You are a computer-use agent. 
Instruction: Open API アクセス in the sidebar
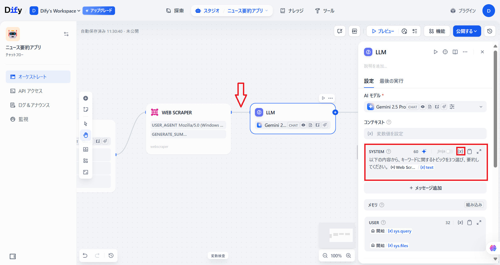pyautogui.click(x=30, y=91)
